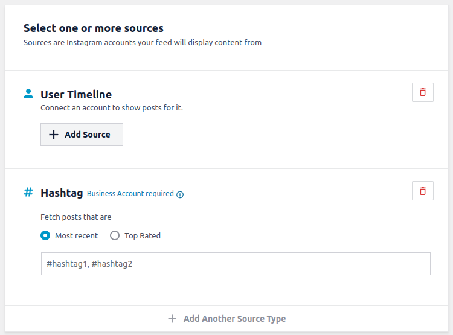Viewport: 453px width, 335px height.
Task: Click the plus icon inside Add Source
Action: (x=54, y=135)
